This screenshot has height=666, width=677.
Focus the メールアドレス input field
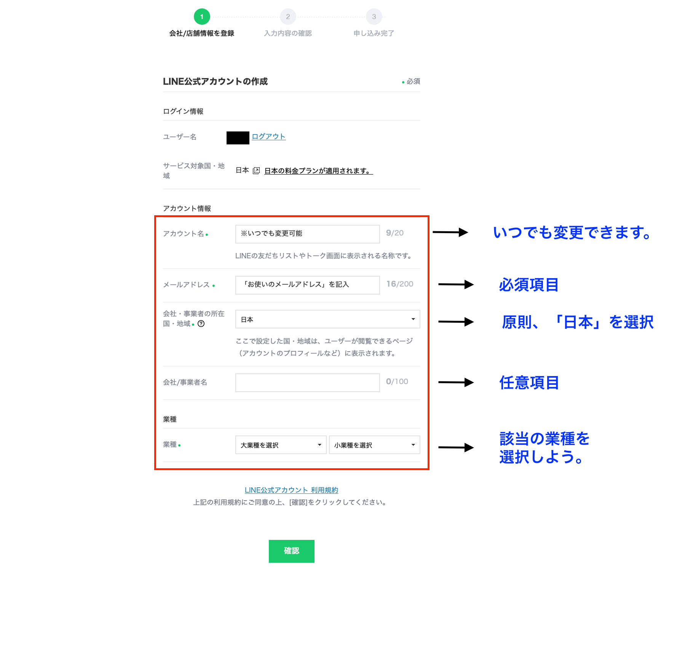(x=307, y=285)
